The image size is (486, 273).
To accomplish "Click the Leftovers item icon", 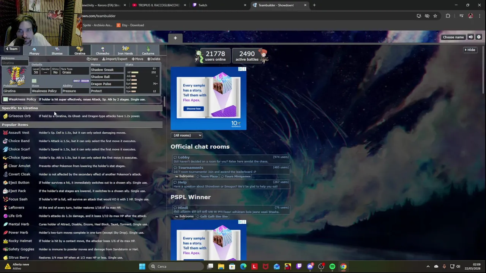I will click(5, 208).
